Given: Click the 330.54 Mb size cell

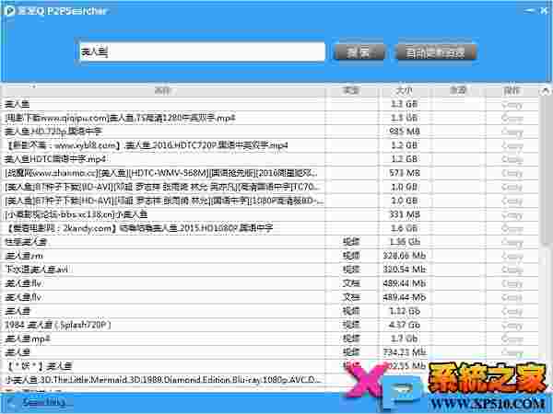Looking at the screenshot, I should [405, 270].
